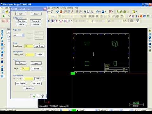Apply scale with the One button
The width and height of the screenshot is (152, 114).
[x=36, y=46]
